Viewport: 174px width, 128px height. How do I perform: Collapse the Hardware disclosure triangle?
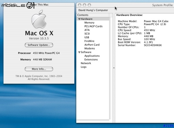tap(79, 19)
